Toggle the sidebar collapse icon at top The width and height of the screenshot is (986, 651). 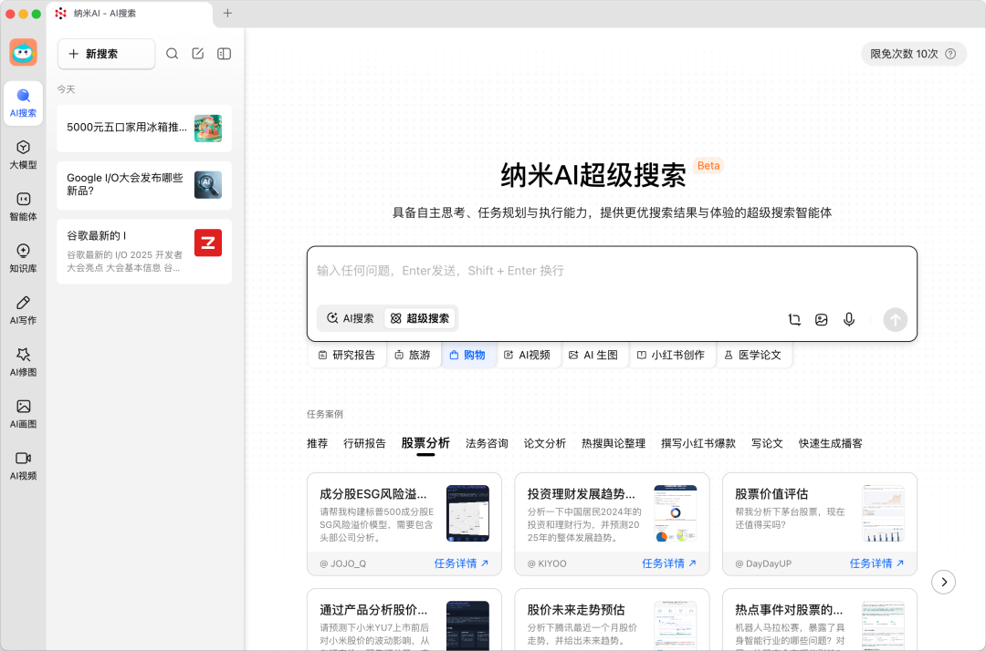point(223,54)
